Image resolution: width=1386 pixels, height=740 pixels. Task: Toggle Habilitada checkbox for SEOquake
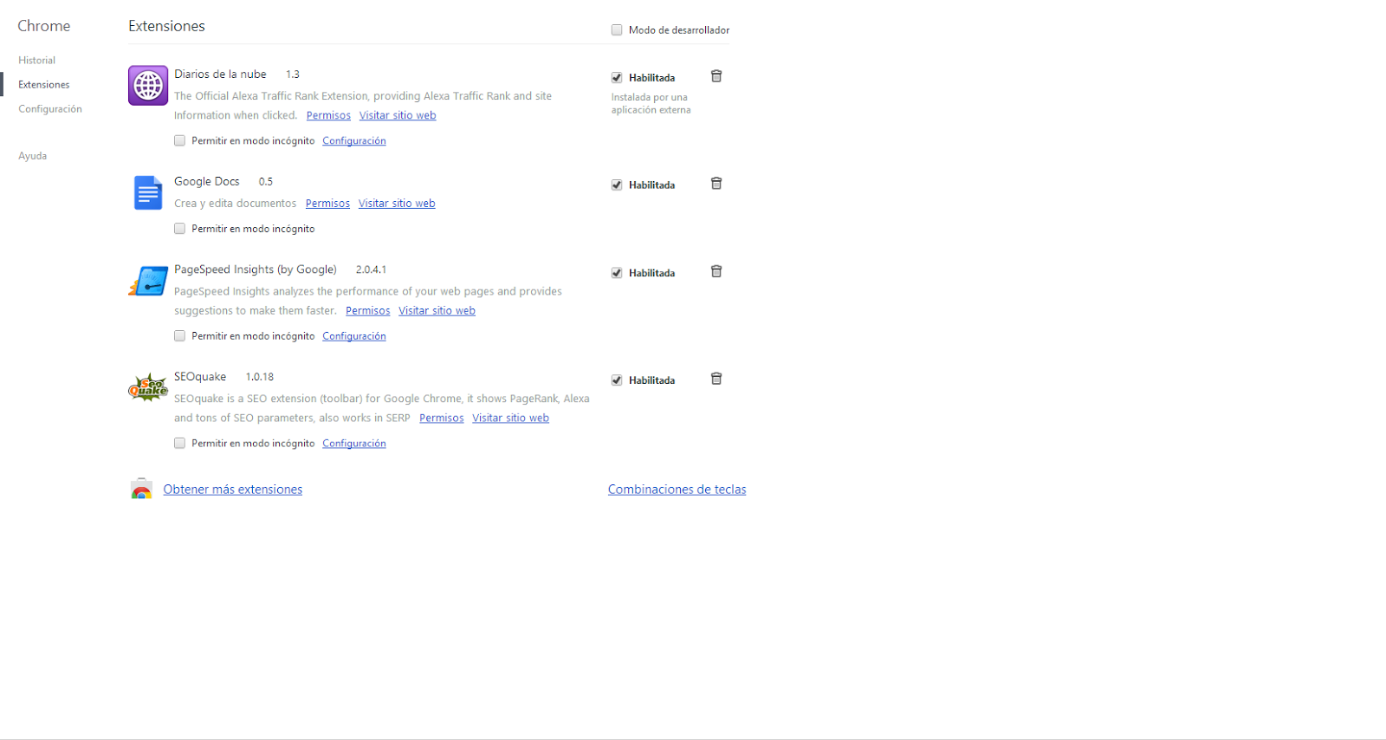point(617,380)
